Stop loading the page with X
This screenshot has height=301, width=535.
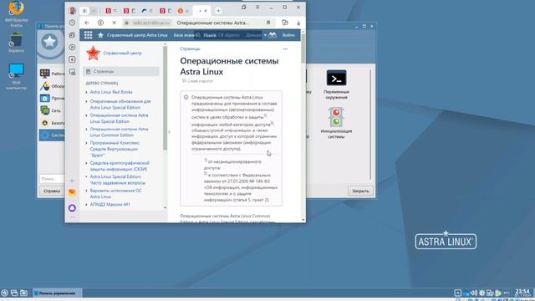(x=115, y=23)
